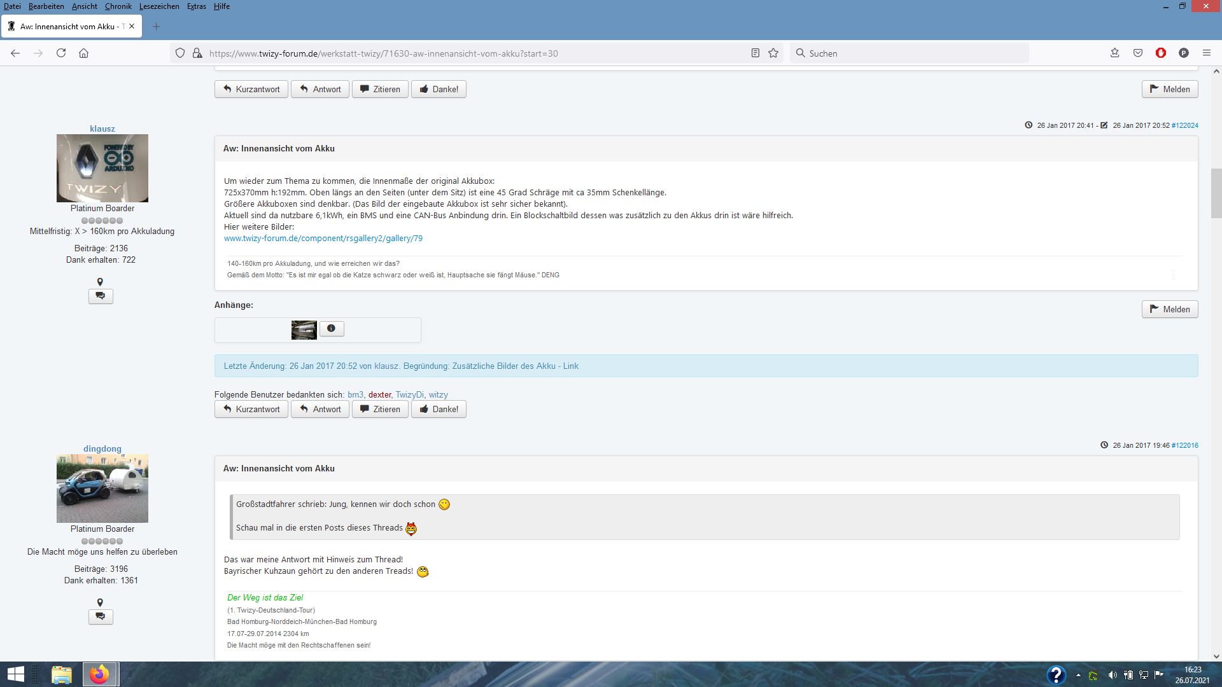The width and height of the screenshot is (1222, 687).
Task: Open the Pocket save icon
Action: (1138, 53)
